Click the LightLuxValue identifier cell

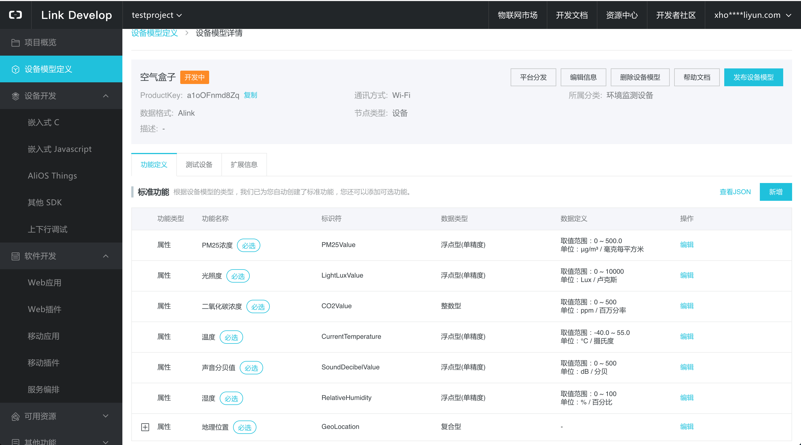click(x=342, y=275)
